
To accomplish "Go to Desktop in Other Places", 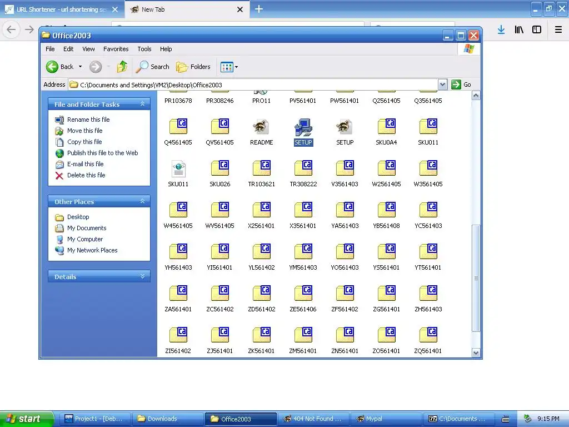I will click(78, 217).
